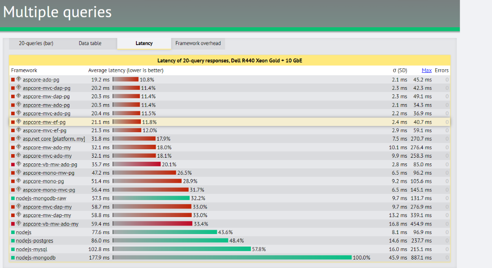Screen dimensions: 492x268
Task: Follow the nodejs-mongodb link
Action: 36,258
